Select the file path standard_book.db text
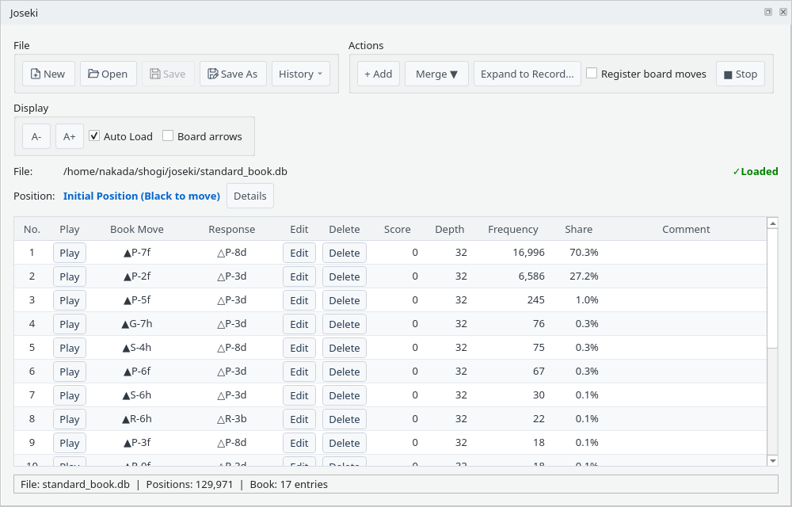792x507 pixels. click(x=175, y=171)
